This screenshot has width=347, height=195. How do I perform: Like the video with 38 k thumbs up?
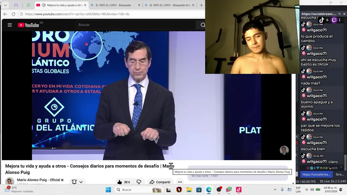124,182
